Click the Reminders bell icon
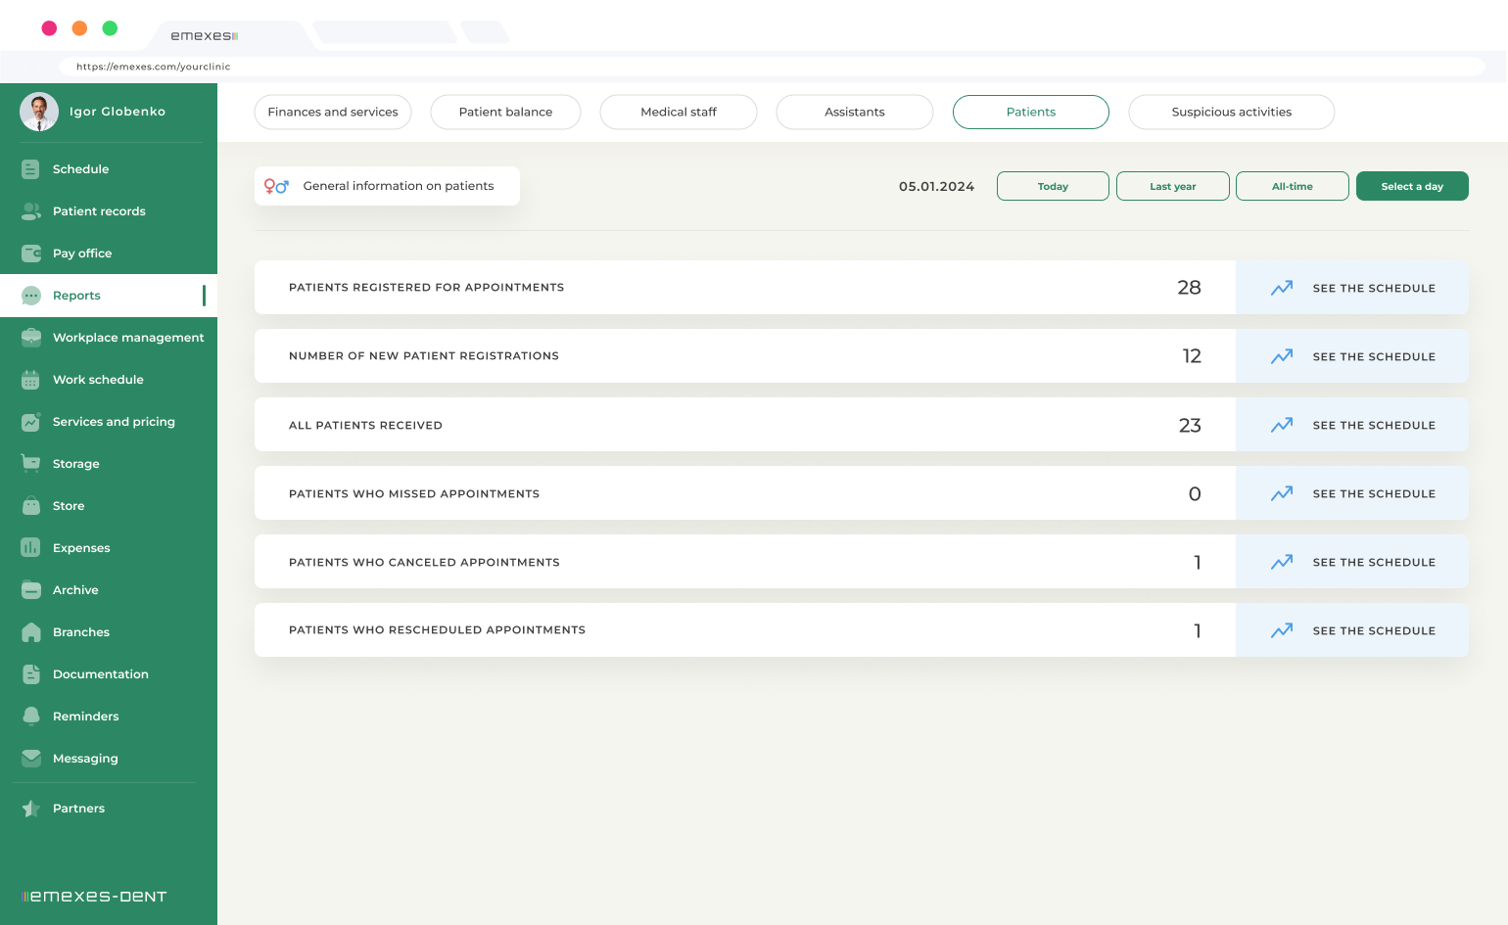The width and height of the screenshot is (1508, 925). tap(30, 717)
